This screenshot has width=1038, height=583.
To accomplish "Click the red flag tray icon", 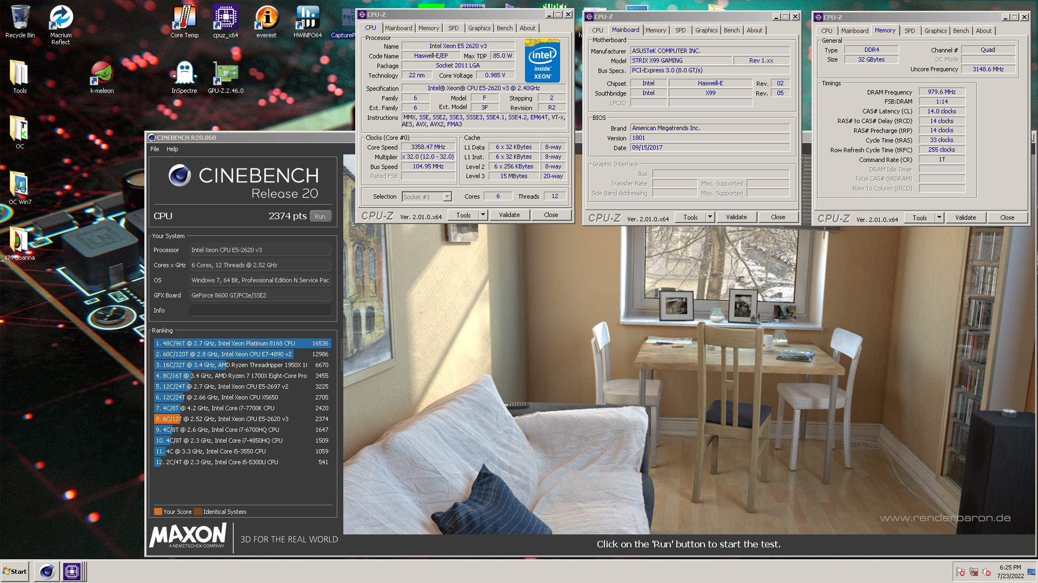I will [961, 572].
